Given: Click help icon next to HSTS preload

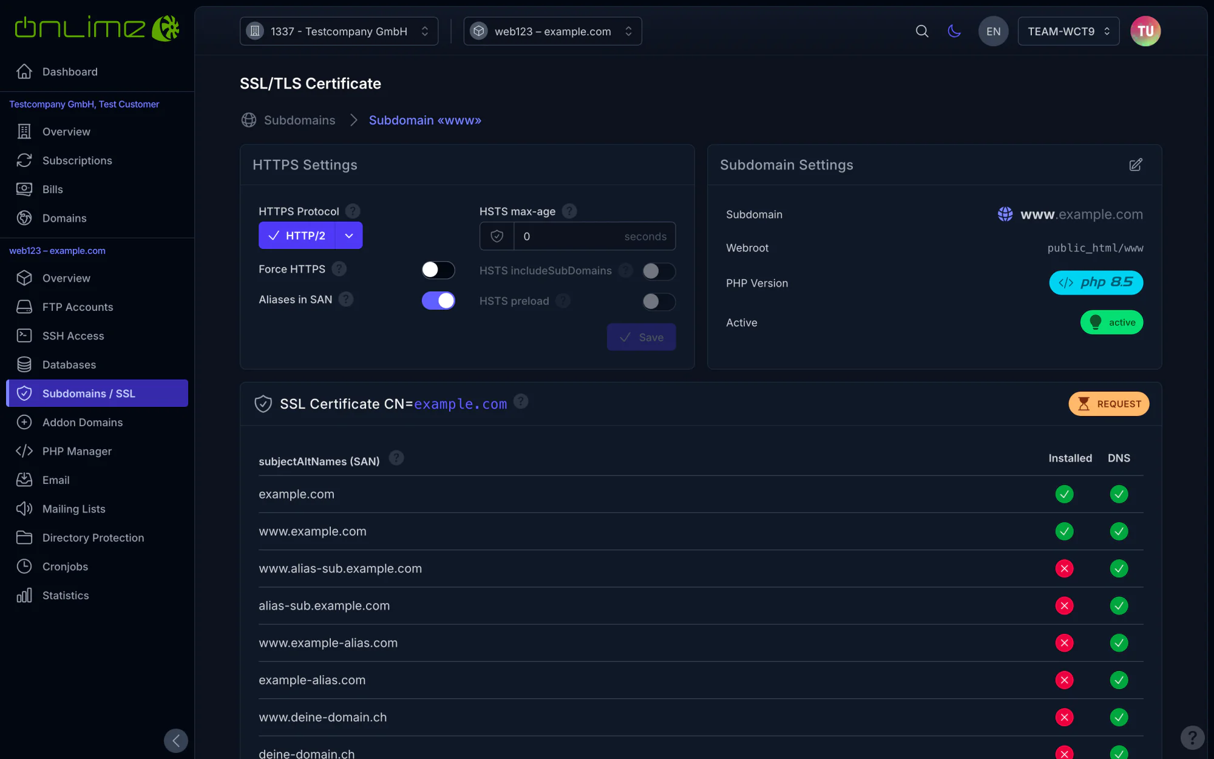Looking at the screenshot, I should pos(563,301).
